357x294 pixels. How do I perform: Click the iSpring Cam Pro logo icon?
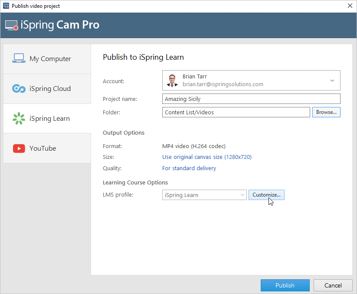(x=12, y=25)
